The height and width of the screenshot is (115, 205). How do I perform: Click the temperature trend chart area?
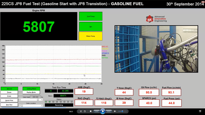pos(53,64)
